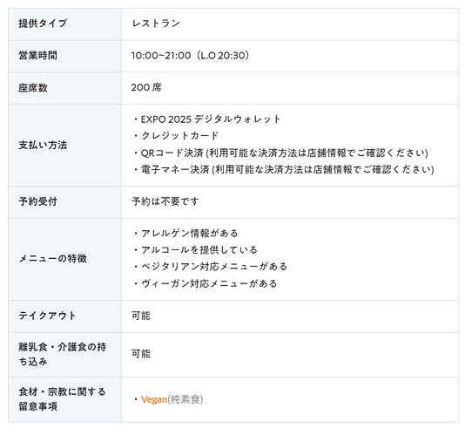Select the 営業時間 row label
This screenshot has height=435, width=472.
coord(38,56)
